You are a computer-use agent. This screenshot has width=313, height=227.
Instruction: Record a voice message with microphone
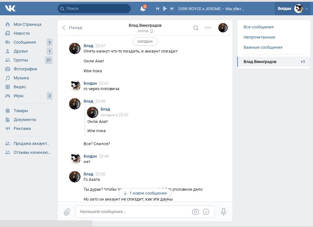pos(224,212)
